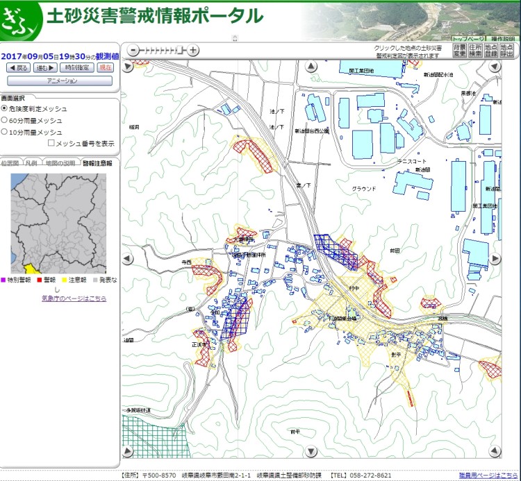Select 危険度判定メッシュ radio option
Image resolution: width=521 pixels, height=481 pixels.
click(5, 109)
